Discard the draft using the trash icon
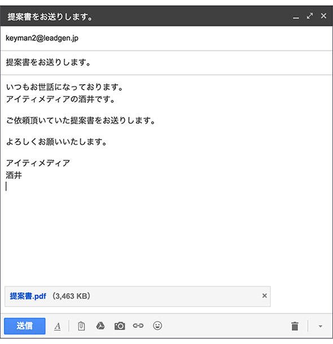The image size is (333, 344). [295, 326]
